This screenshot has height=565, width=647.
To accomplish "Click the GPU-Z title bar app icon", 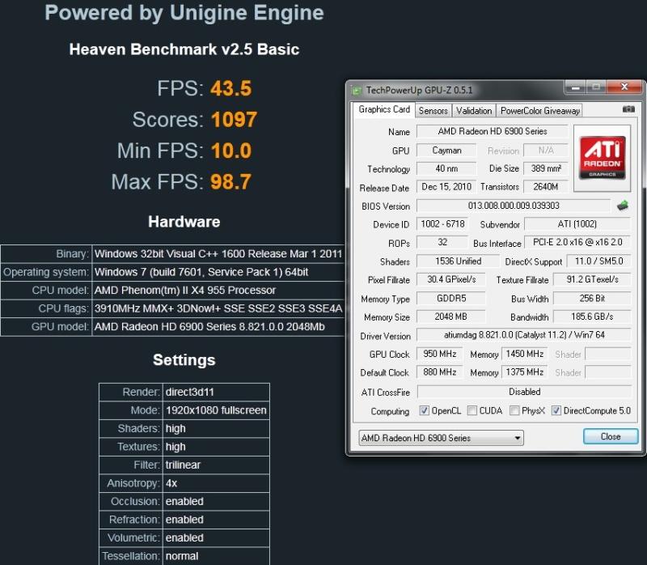I will pyautogui.click(x=356, y=91).
